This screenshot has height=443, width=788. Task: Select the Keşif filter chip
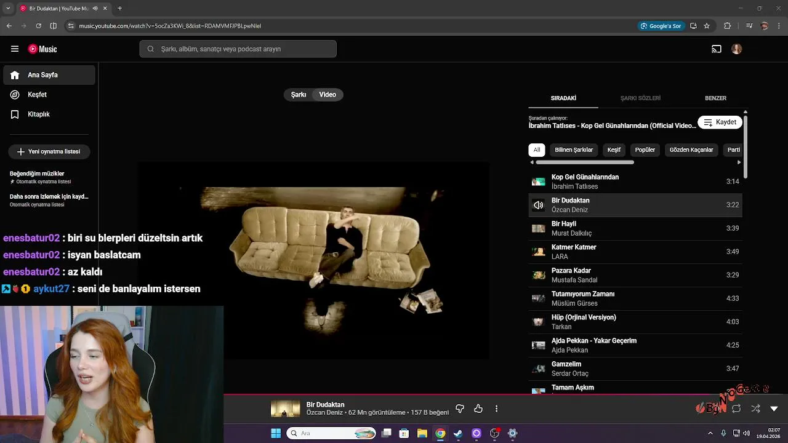coord(614,150)
